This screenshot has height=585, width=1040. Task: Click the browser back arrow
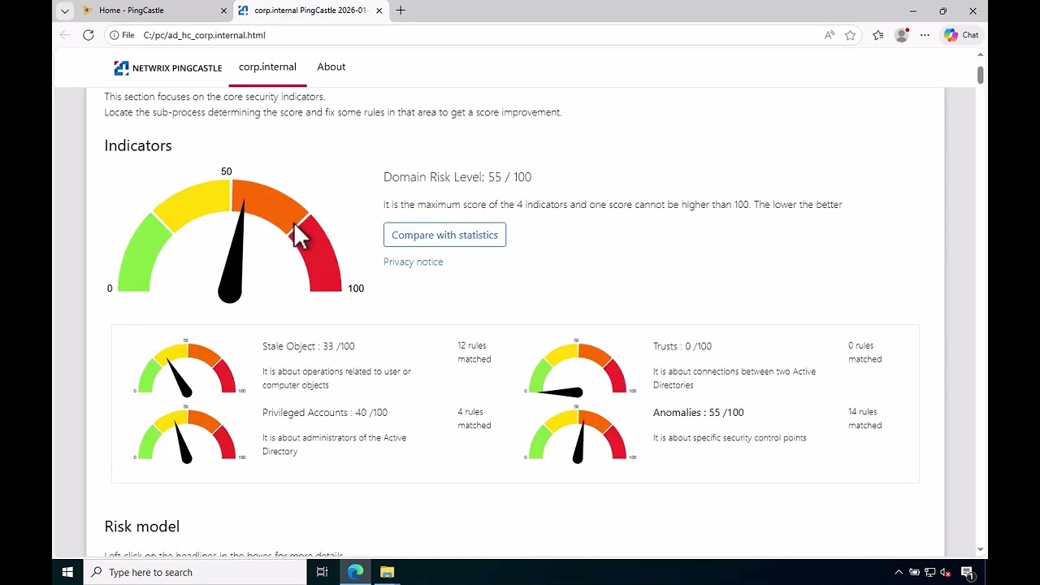point(65,35)
